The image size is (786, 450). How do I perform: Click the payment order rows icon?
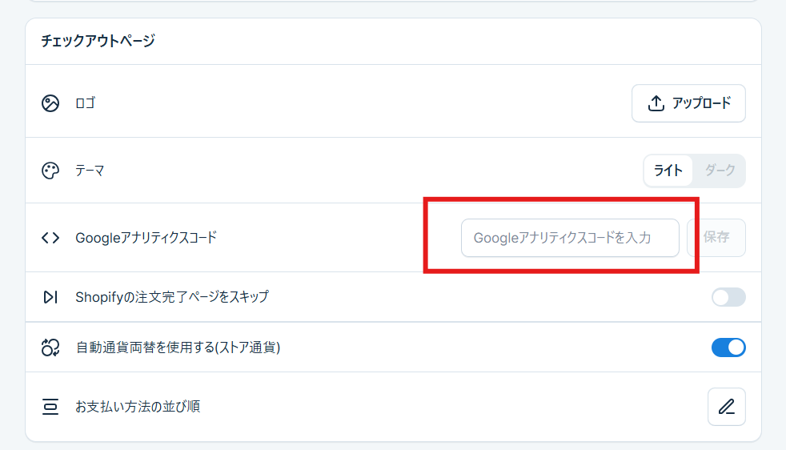click(x=50, y=407)
